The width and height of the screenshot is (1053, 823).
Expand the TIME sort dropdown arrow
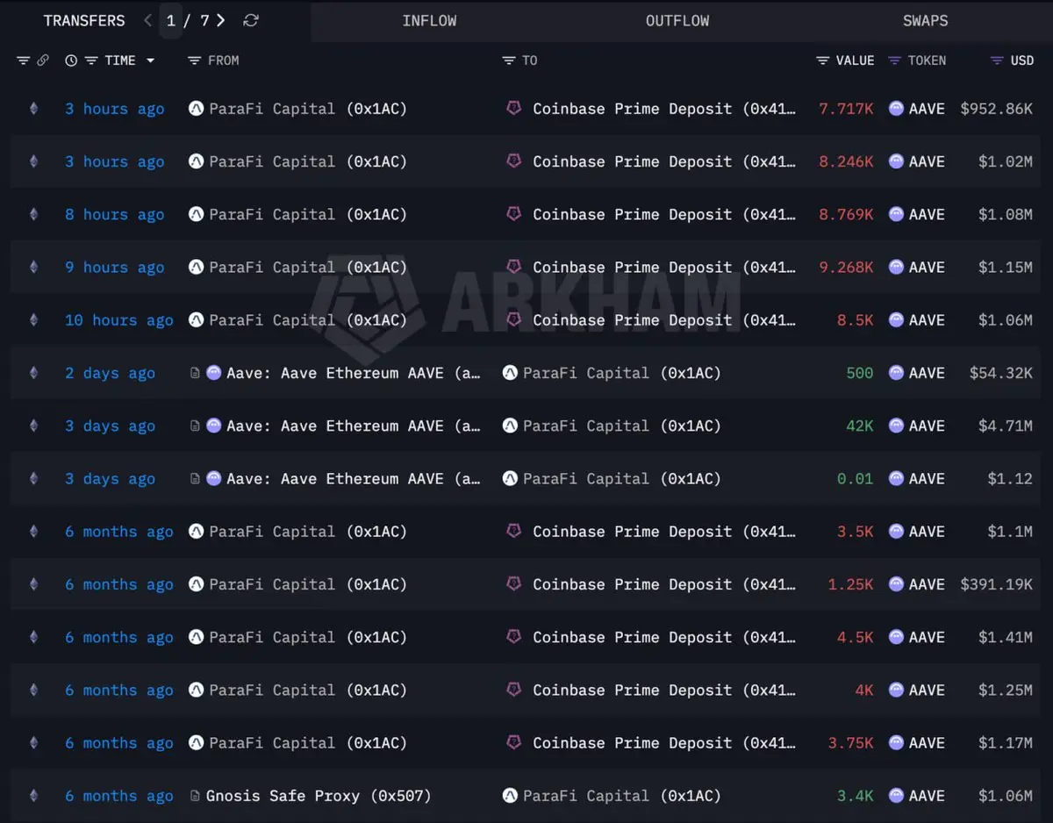coord(150,61)
